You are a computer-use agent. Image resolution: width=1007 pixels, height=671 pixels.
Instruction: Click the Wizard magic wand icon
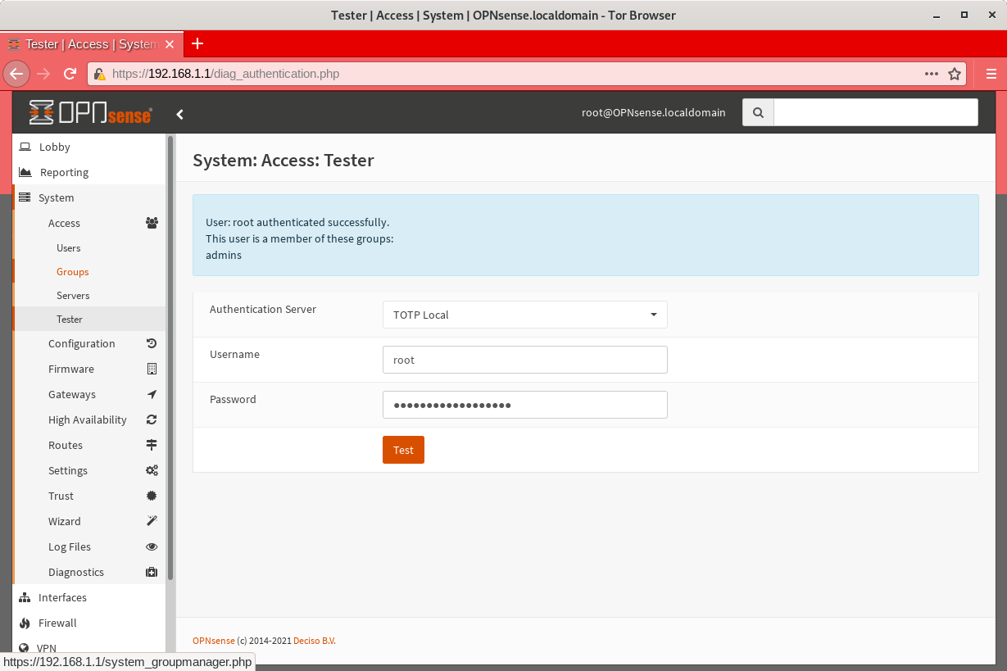point(152,522)
